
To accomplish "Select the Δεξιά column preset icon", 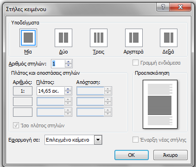I will tap(169, 38).
